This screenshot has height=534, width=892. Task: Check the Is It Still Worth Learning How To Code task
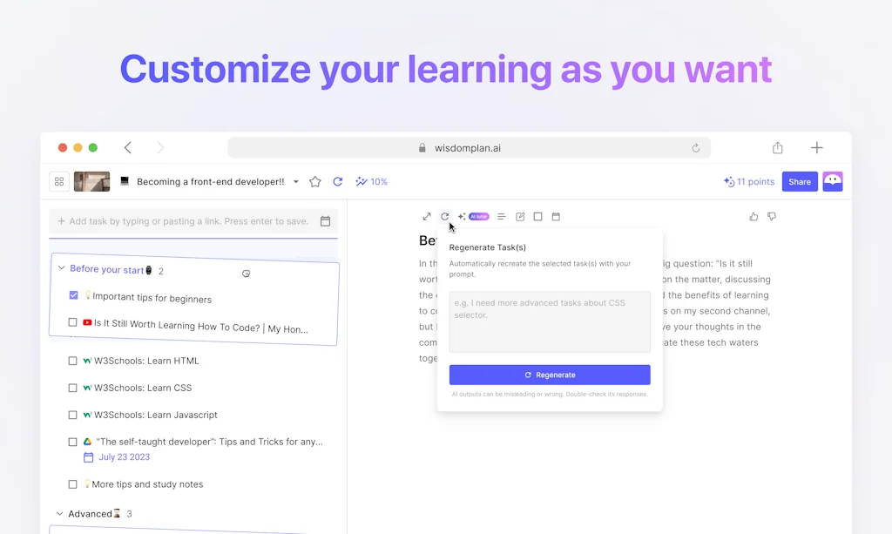pyautogui.click(x=73, y=322)
